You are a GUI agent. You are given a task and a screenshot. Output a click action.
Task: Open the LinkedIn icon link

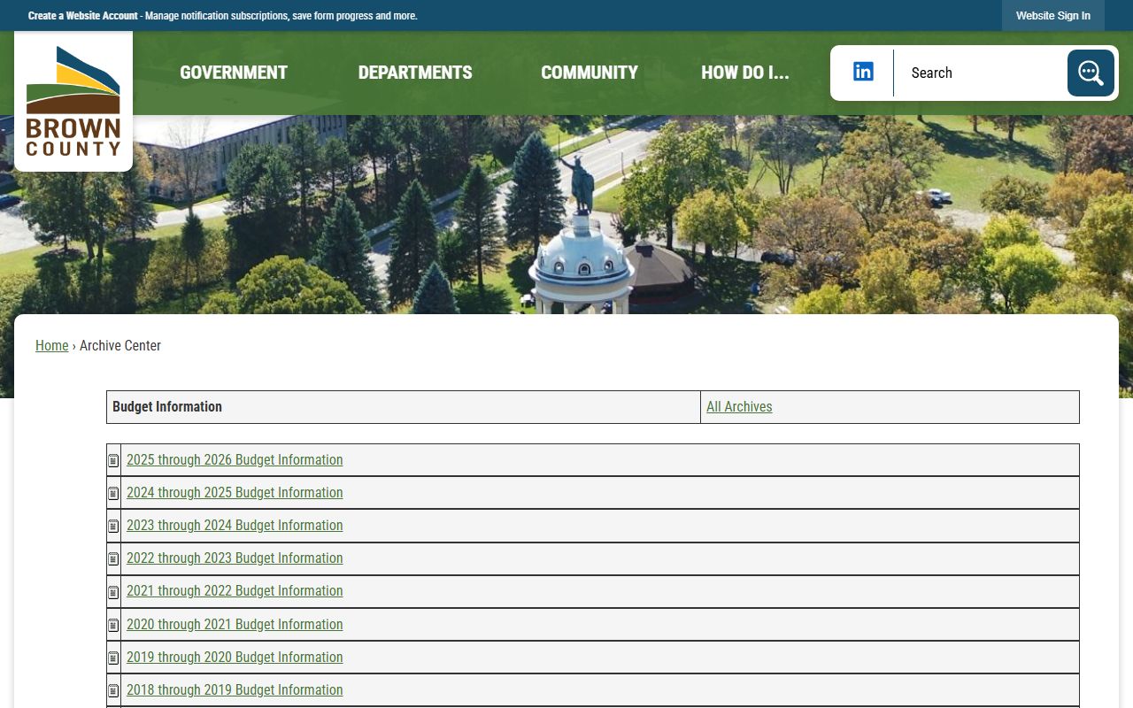[863, 72]
